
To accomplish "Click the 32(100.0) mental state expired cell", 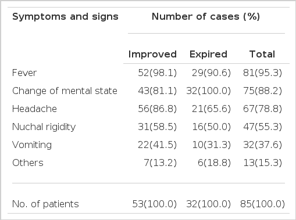I will point(208,91).
